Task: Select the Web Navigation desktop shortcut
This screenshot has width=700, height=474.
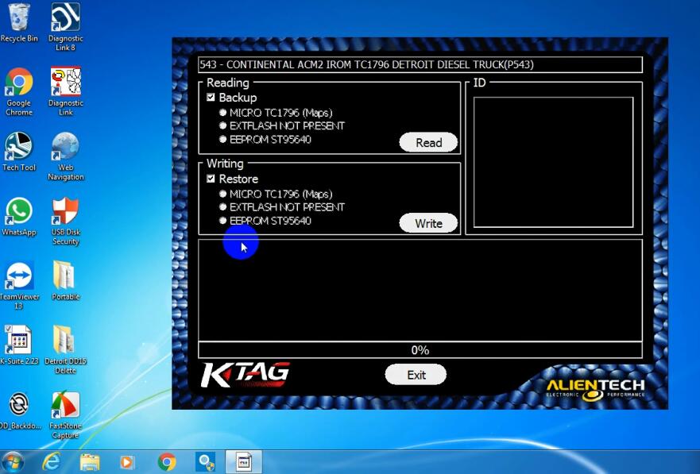Action: (65, 156)
